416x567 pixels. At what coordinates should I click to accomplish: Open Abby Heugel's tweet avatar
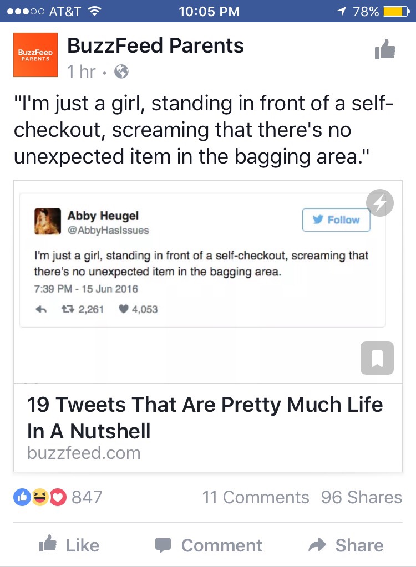pos(47,222)
